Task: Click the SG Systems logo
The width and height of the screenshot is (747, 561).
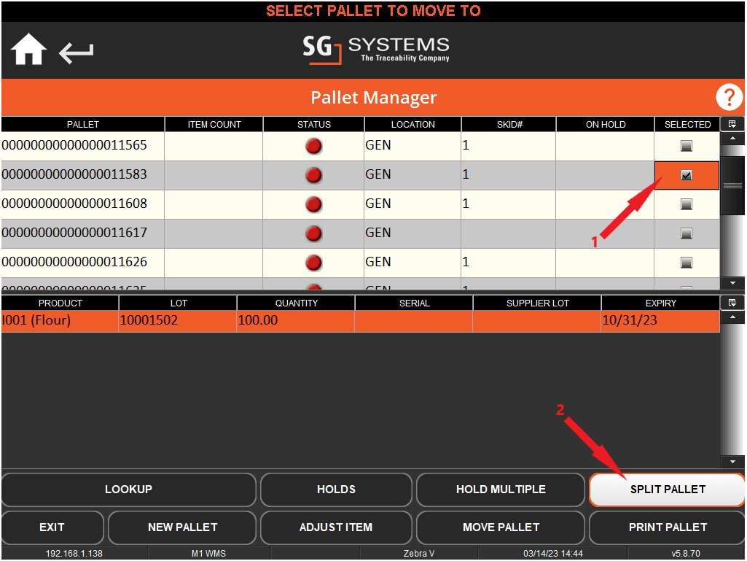Action: pos(375,51)
